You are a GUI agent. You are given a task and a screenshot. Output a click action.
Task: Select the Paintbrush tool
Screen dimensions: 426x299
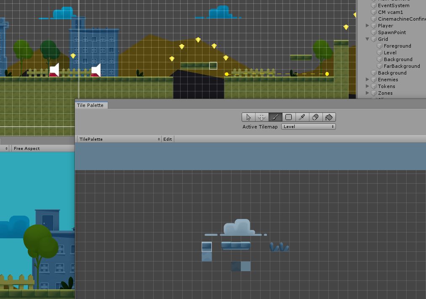click(275, 117)
